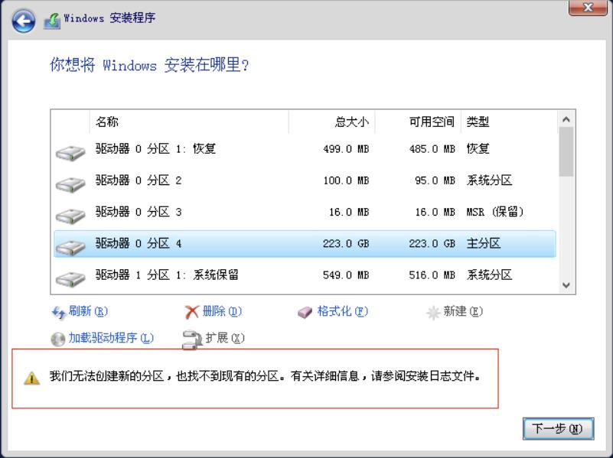Click the drive icon of 驱动器 1 分区 1
613x458 pixels.
[x=69, y=274]
